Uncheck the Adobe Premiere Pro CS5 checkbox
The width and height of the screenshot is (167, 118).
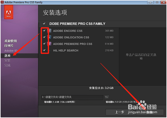tap(44, 44)
